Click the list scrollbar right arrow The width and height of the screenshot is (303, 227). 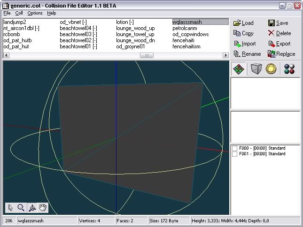pos(225,55)
